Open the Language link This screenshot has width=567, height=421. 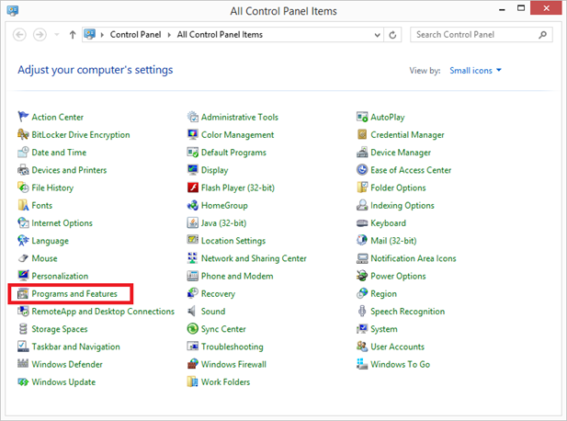(50, 241)
